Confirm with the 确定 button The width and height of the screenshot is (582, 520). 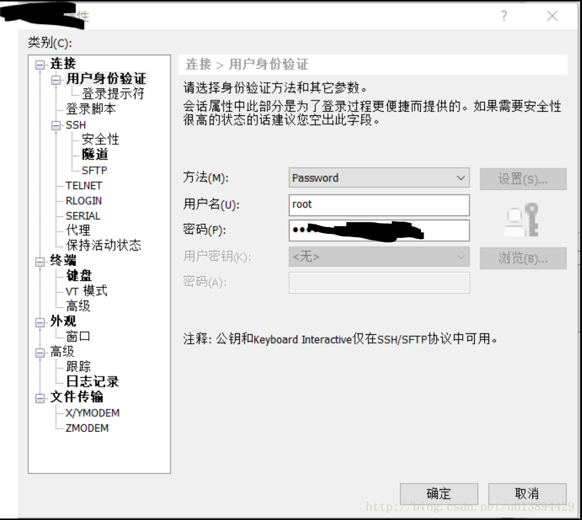(439, 494)
